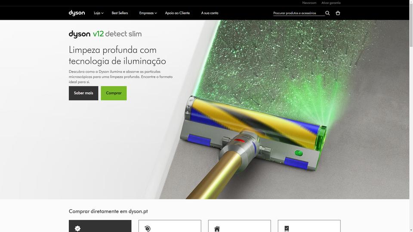Click the bookmark checklist icon card
This screenshot has height=232, width=413.
click(x=309, y=226)
